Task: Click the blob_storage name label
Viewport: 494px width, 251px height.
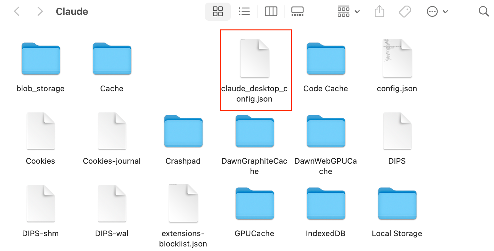Action: coord(41,89)
